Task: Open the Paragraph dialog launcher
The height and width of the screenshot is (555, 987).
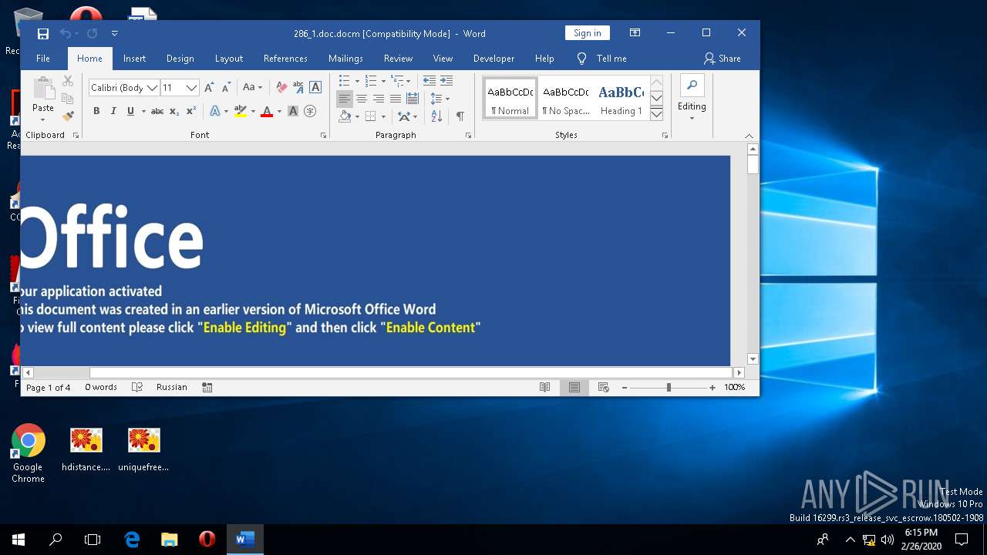Action: [468, 135]
